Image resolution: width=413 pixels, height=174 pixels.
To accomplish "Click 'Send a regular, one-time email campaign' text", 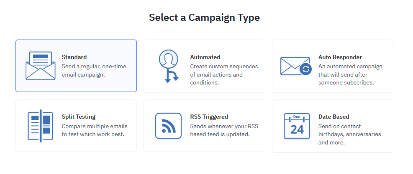I will point(94,70).
